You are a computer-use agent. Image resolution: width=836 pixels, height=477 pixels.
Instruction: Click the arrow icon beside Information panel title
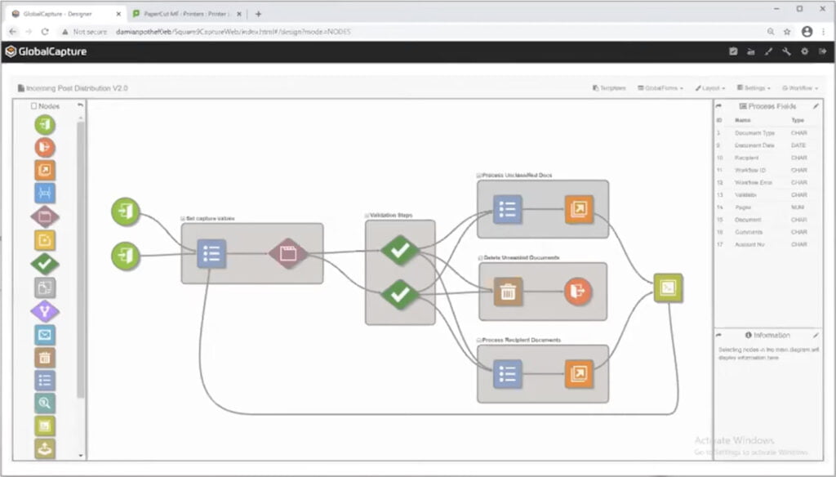[x=718, y=335]
